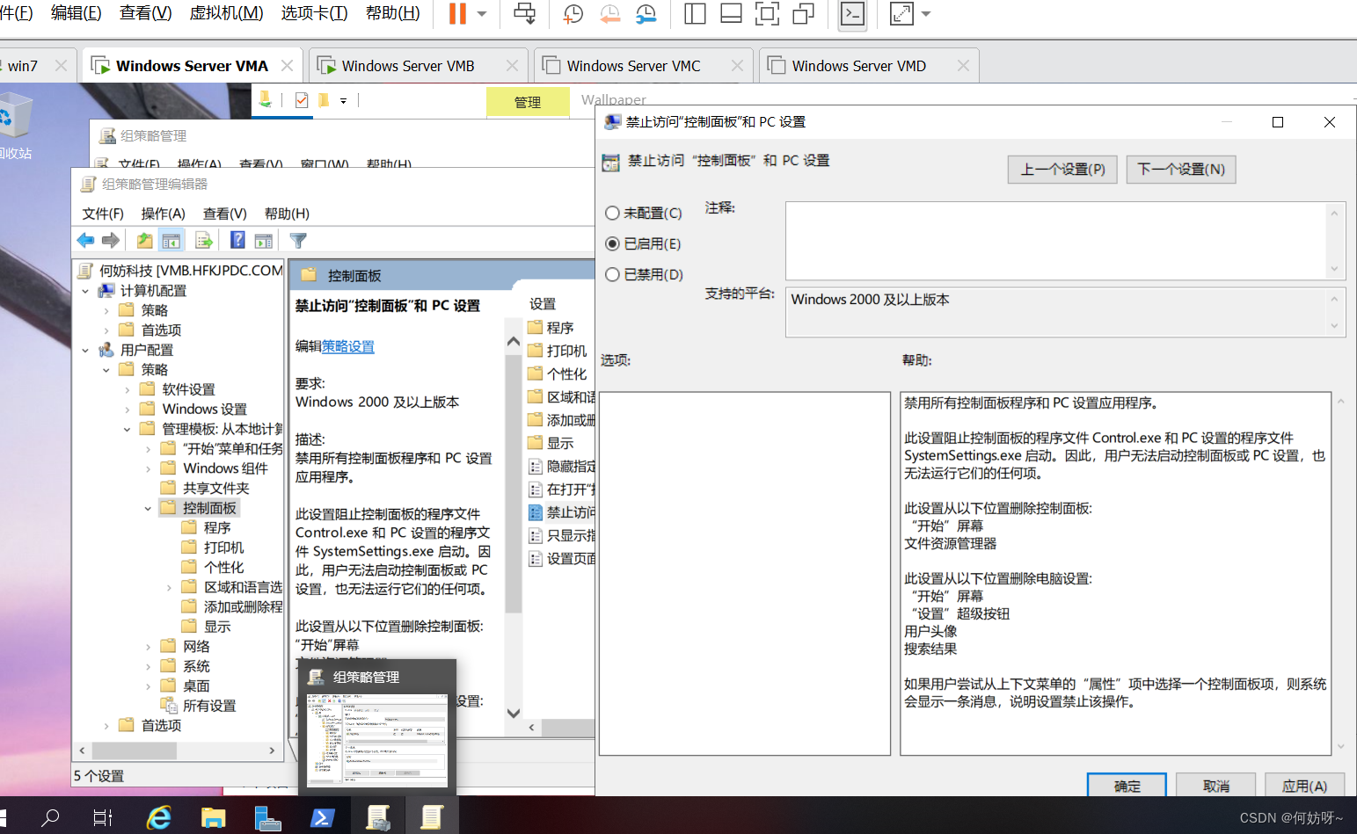
Task: Collapse the 控制面板 tree node
Action: click(x=148, y=509)
